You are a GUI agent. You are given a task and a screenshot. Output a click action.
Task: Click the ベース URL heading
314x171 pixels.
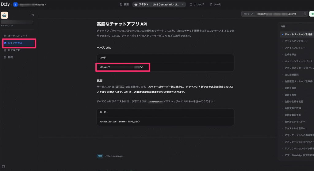(104, 48)
